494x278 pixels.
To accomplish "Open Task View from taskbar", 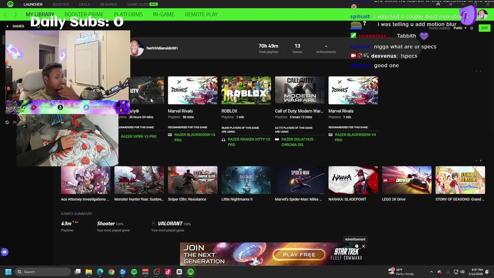I will click(x=78, y=272).
